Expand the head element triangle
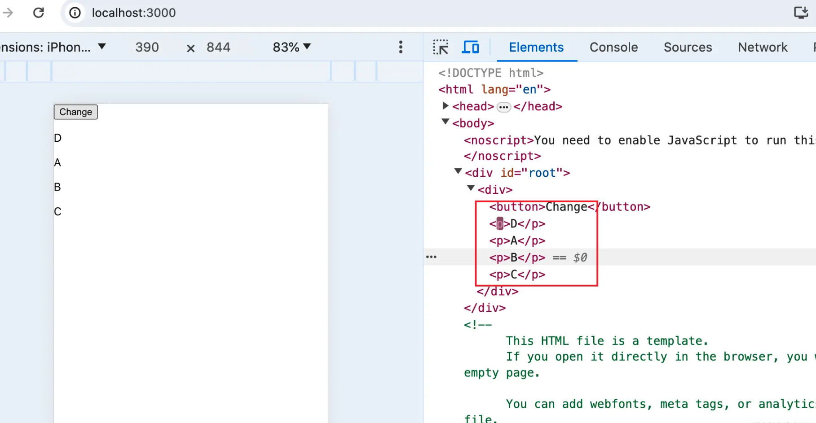 point(445,106)
